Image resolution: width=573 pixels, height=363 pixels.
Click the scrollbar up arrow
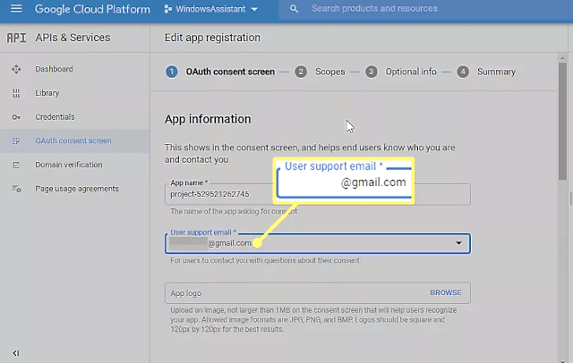click(x=562, y=58)
